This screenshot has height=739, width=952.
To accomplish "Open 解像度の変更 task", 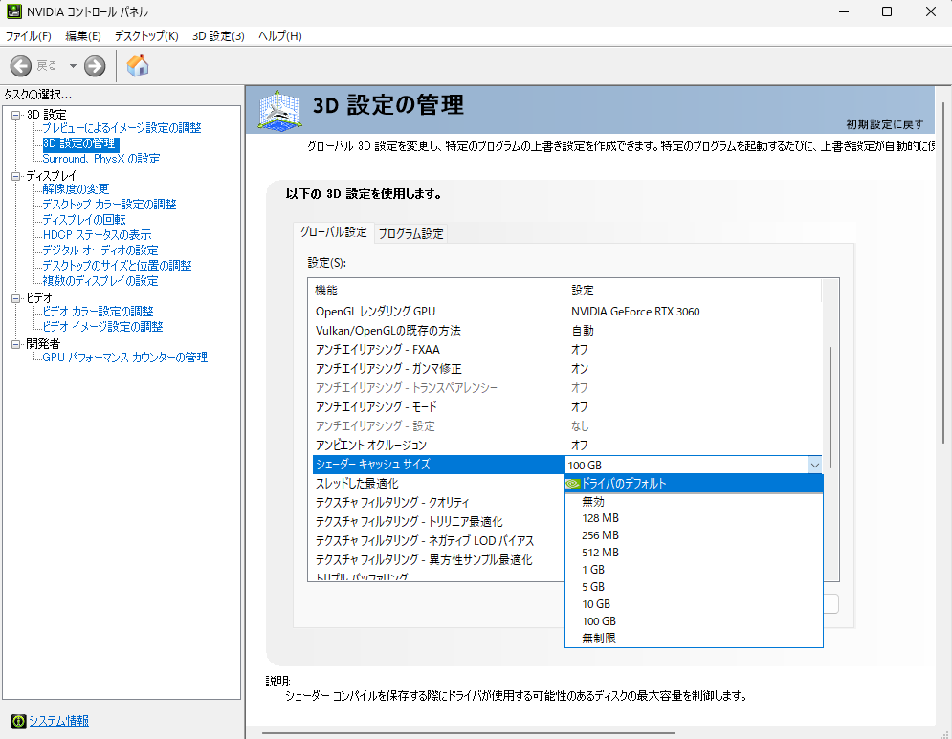I will pyautogui.click(x=76, y=189).
